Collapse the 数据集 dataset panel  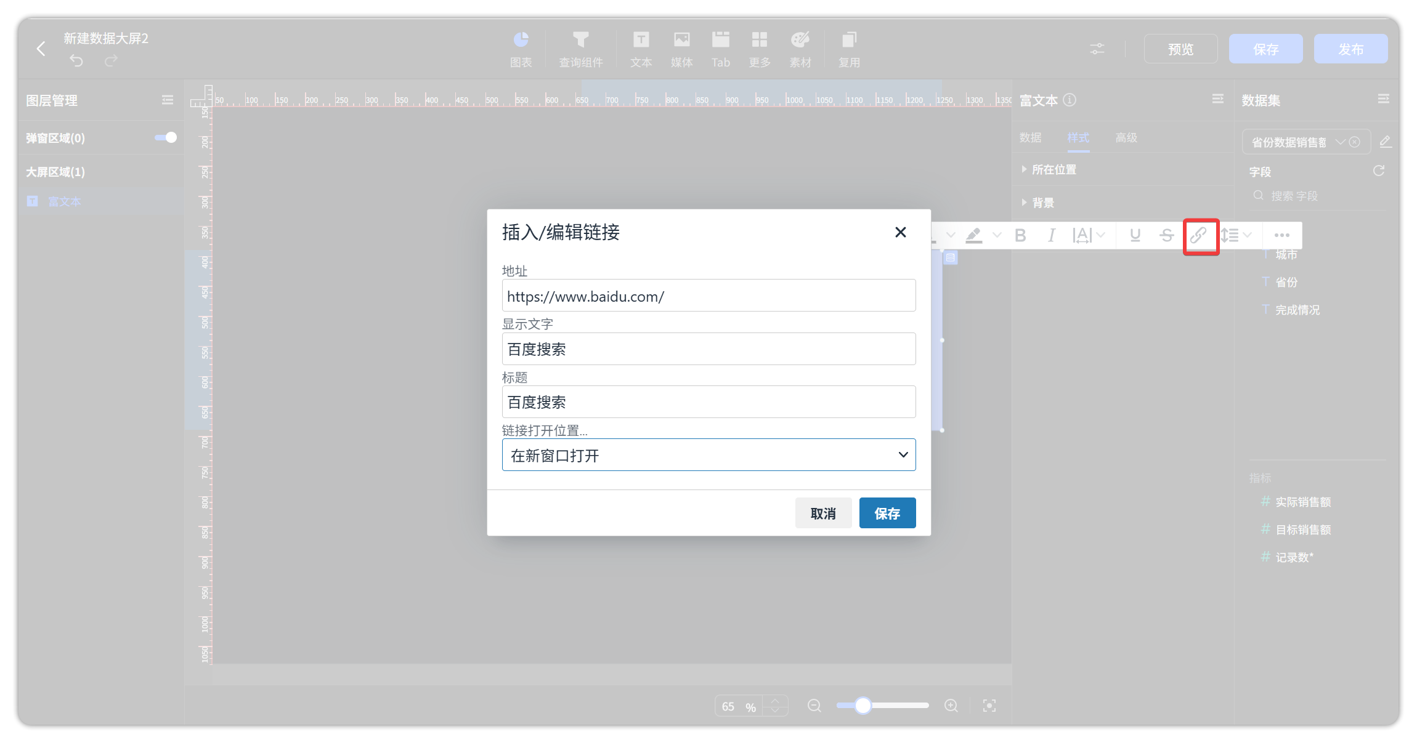[1384, 99]
